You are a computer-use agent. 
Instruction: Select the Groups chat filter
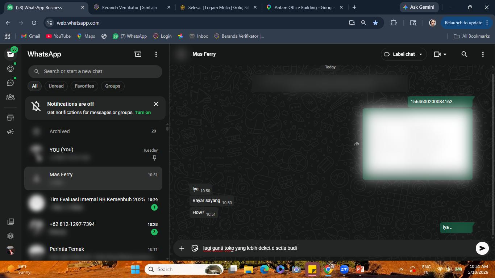click(x=113, y=86)
